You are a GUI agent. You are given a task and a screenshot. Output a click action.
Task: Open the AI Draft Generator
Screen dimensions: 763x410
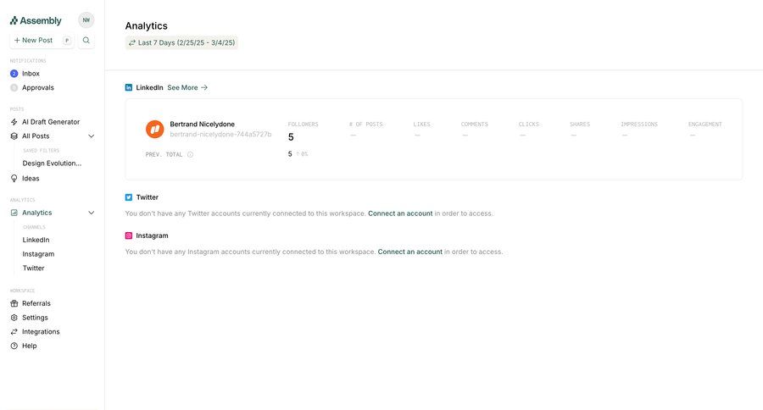click(50, 122)
